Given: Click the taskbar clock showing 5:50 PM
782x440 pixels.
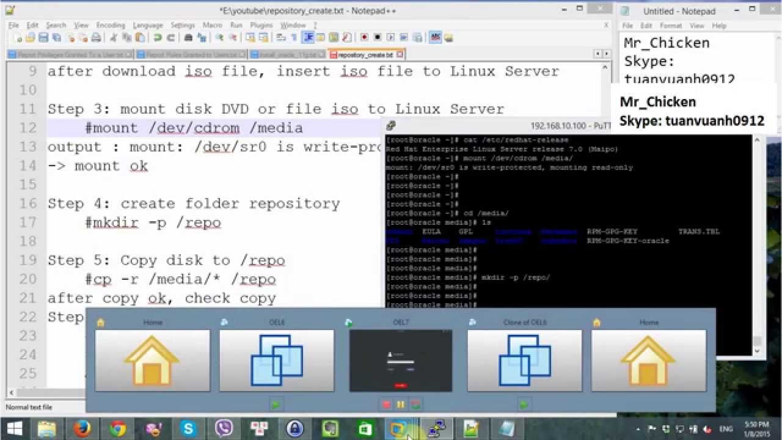Looking at the screenshot, I should click(756, 428).
